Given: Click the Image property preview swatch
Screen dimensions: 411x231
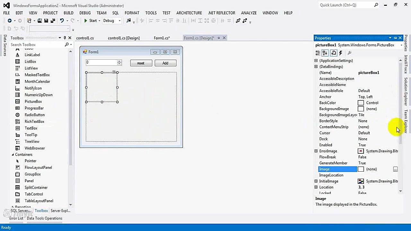Looking at the screenshot, I should (361, 169).
